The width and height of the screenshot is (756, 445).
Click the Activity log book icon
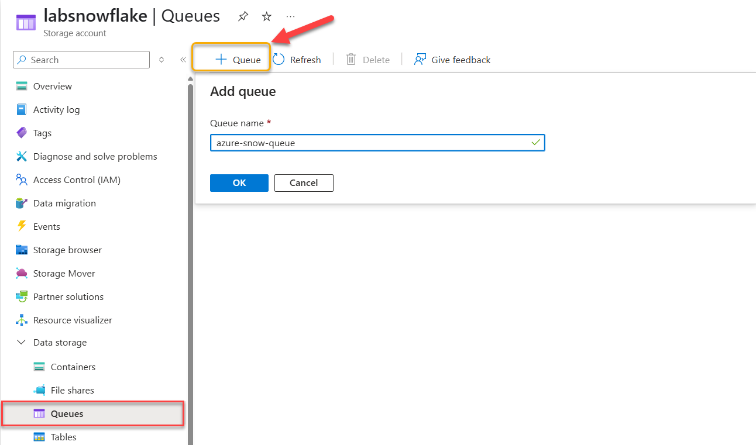[22, 110]
